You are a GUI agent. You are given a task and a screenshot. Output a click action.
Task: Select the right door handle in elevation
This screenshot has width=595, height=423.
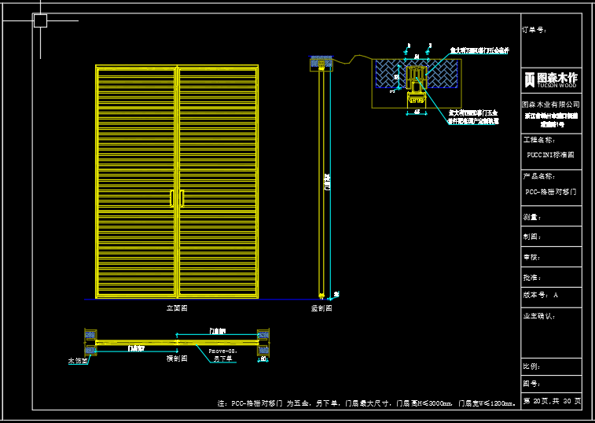point(182,198)
